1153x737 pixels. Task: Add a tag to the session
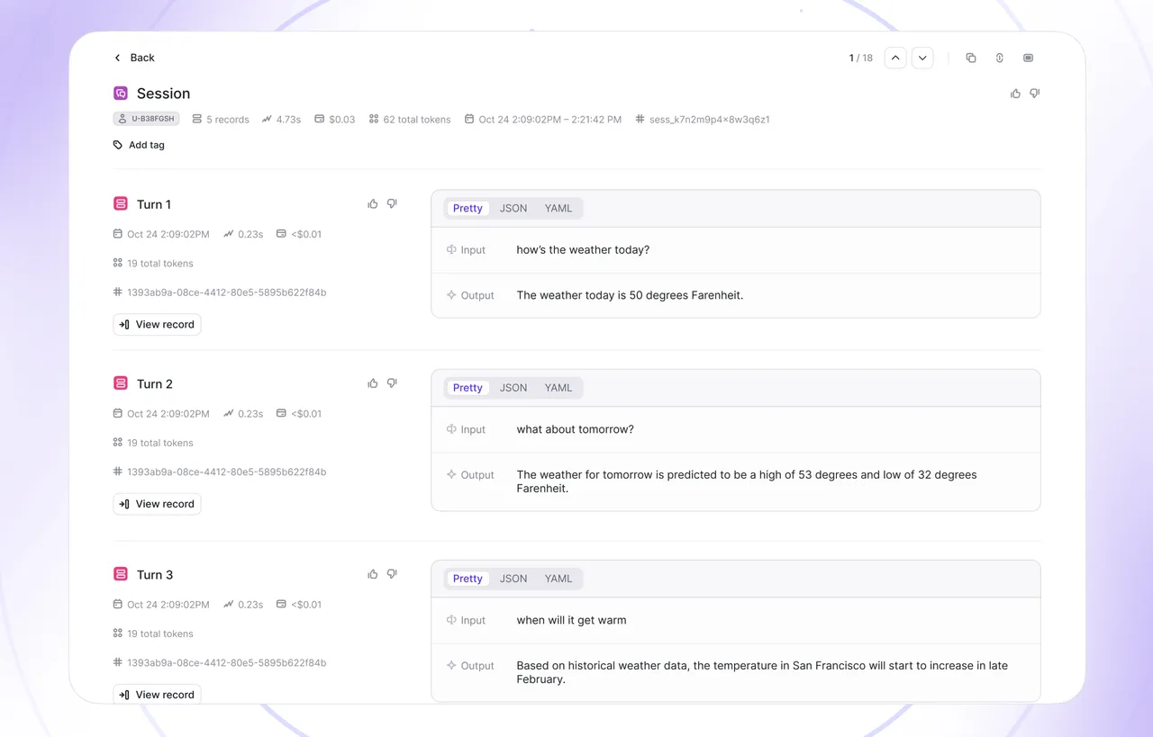pyautogui.click(x=139, y=145)
